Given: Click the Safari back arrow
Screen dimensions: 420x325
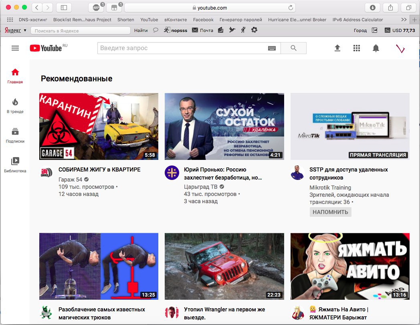Looking at the screenshot, I should [37, 8].
